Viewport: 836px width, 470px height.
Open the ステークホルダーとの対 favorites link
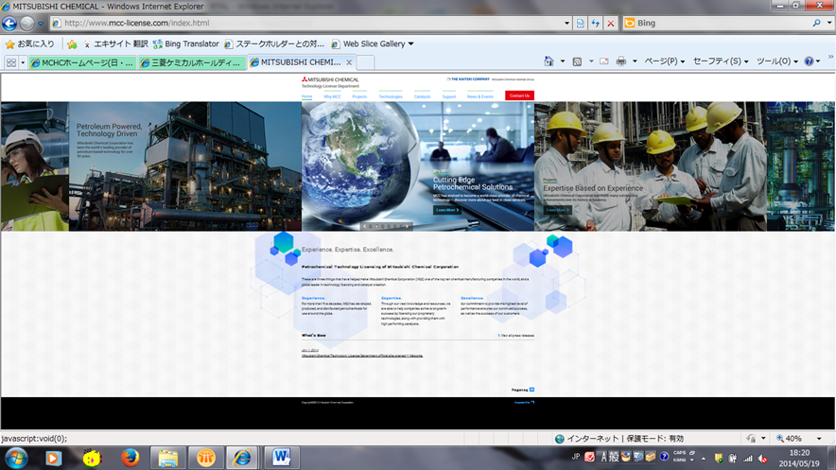(x=274, y=44)
